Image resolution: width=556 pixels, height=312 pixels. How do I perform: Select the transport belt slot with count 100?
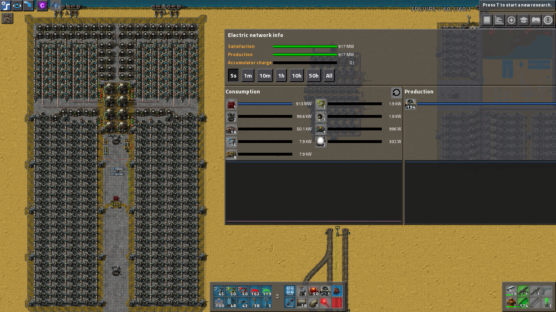[219, 303]
